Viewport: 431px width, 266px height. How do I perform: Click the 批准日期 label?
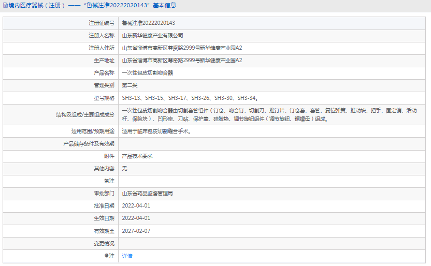point(104,206)
